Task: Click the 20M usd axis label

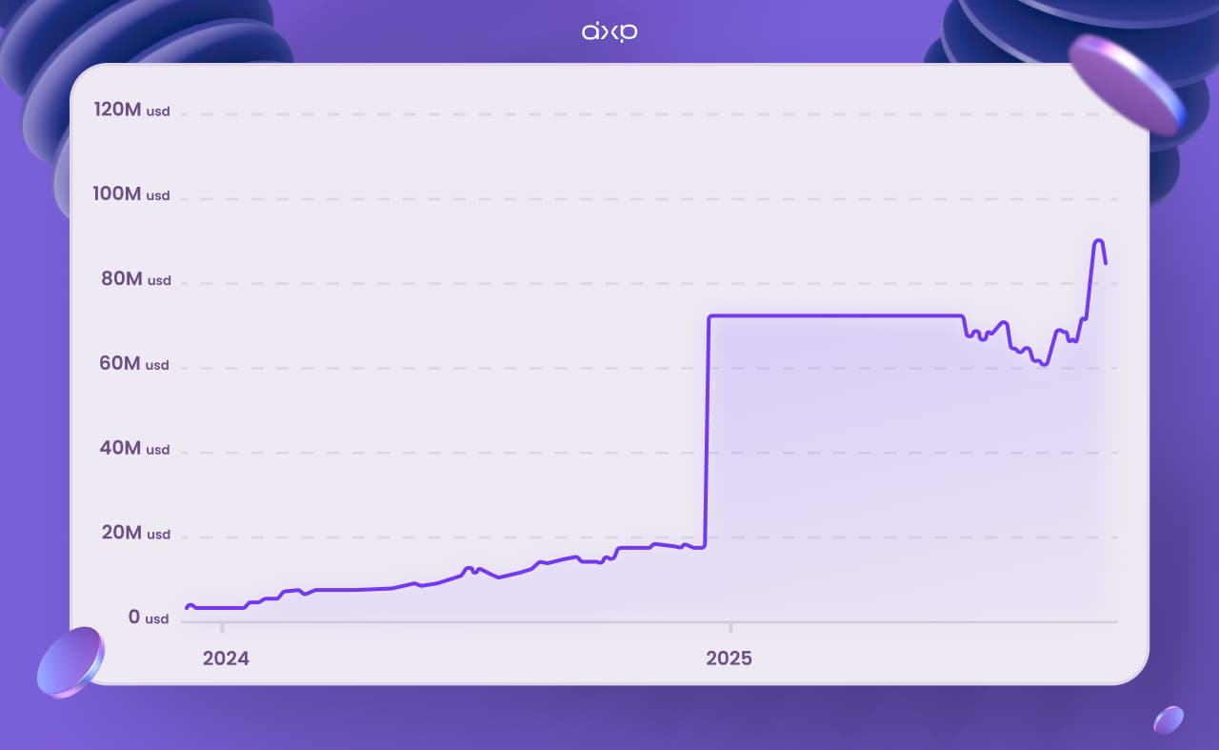Action: 135,533
